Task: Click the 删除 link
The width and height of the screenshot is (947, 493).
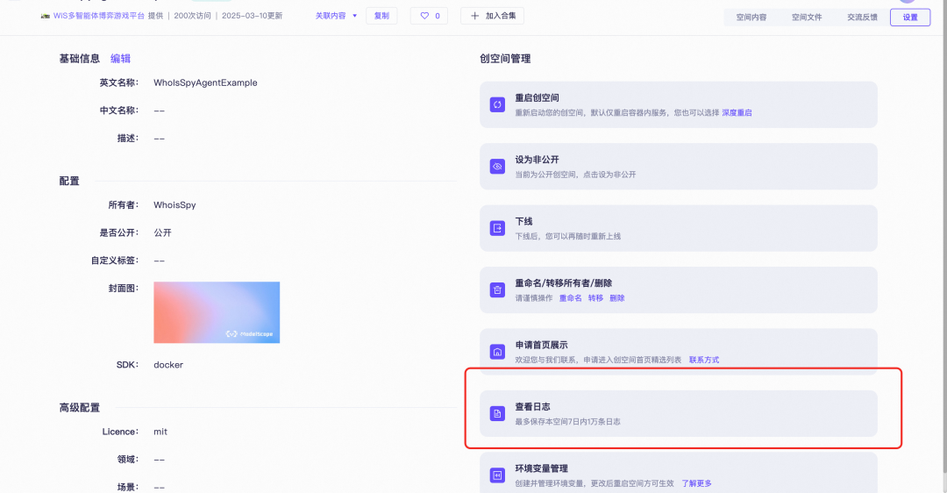Action: point(617,298)
